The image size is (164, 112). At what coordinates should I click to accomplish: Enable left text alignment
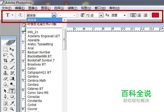tap(133, 15)
